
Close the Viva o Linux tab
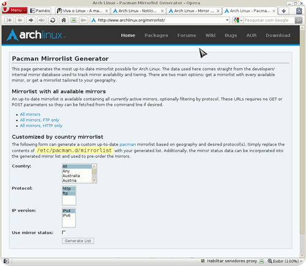106,11
